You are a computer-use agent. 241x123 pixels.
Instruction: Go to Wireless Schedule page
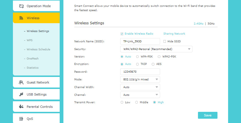click(x=38, y=49)
